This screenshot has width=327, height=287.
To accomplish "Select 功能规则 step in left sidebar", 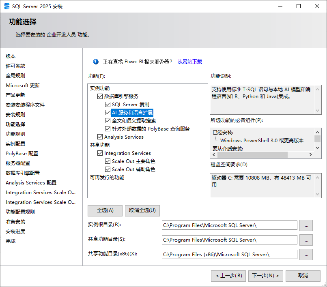I will coord(15,134).
